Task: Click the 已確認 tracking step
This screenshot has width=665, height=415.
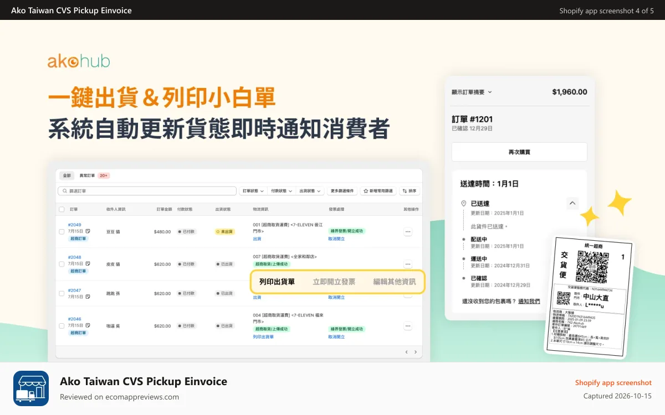Action: [x=479, y=278]
